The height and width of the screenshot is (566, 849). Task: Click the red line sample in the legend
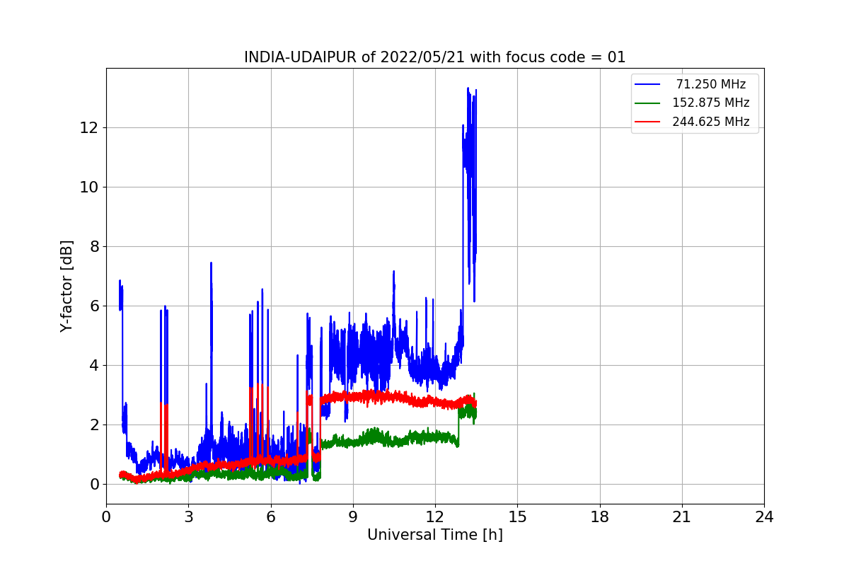647,122
